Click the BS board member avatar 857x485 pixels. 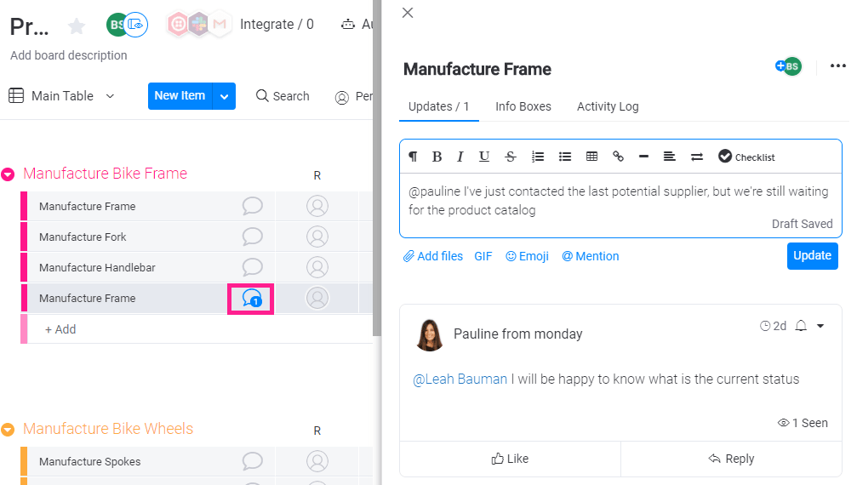click(x=116, y=25)
